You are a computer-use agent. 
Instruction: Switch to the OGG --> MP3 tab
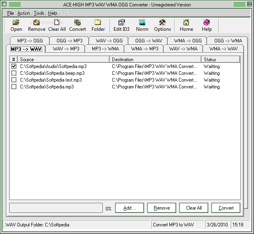click(x=69, y=40)
